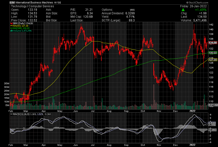Click the Yield value 4.71%

click(130, 17)
